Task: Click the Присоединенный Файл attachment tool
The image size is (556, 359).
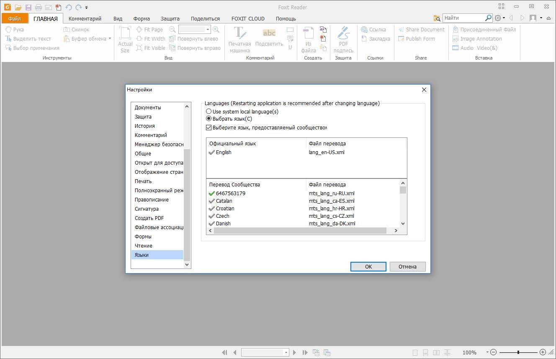Action: [484, 29]
